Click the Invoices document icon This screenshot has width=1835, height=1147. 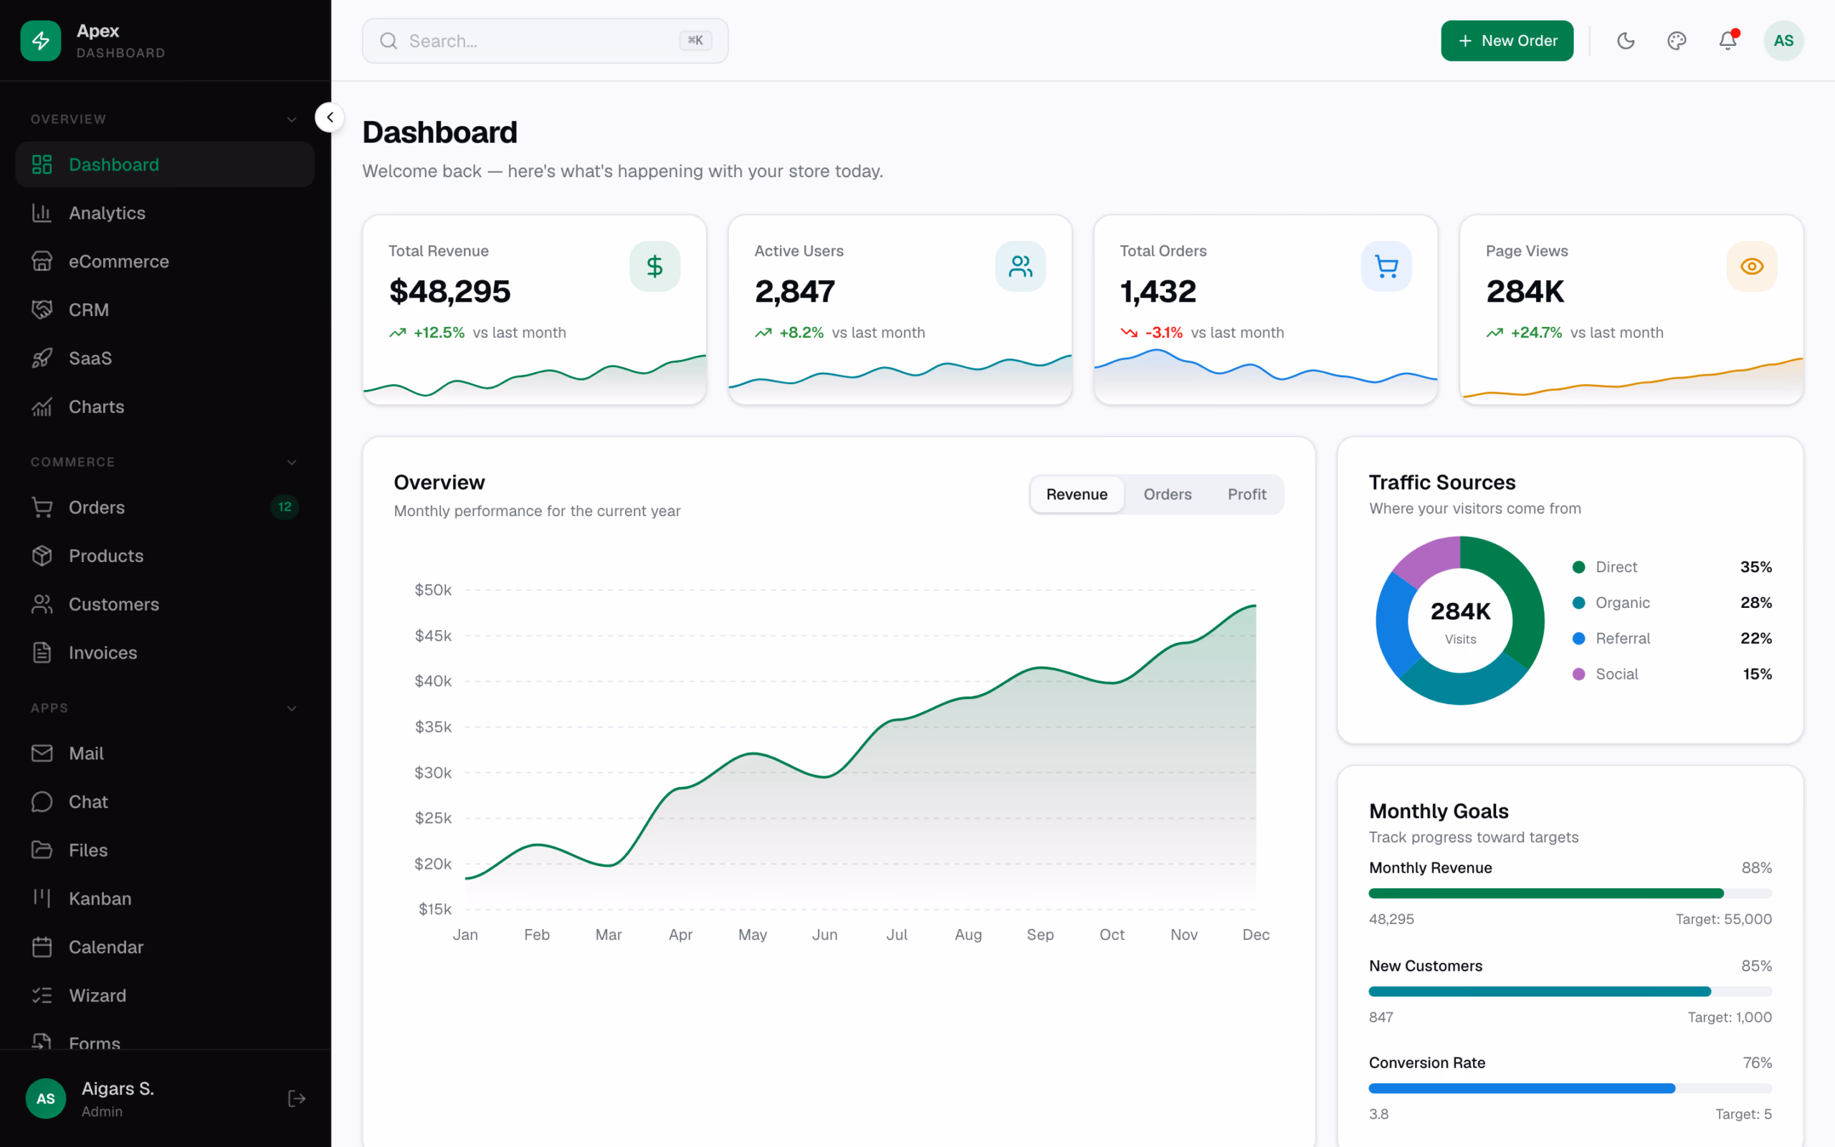[x=42, y=652]
